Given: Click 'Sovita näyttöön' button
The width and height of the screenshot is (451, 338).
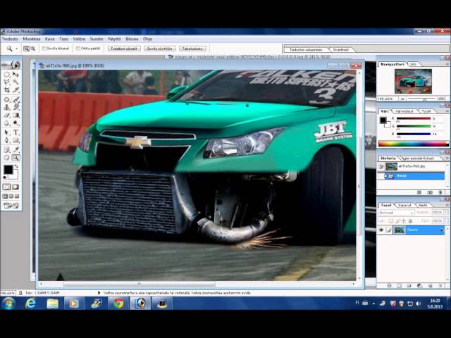Looking at the screenshot, I should (x=160, y=49).
